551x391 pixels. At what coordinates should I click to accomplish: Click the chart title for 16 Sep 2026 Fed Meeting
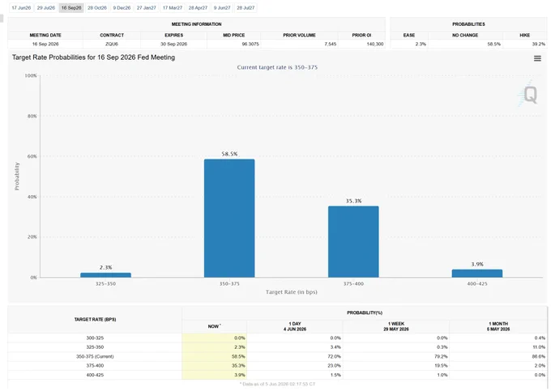[93, 57]
